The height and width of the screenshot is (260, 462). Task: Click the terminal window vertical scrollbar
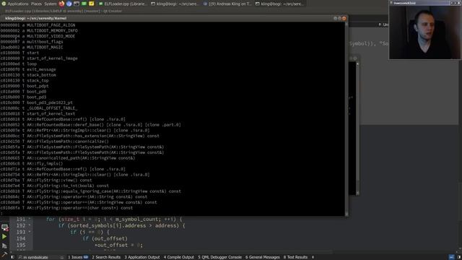(346, 118)
